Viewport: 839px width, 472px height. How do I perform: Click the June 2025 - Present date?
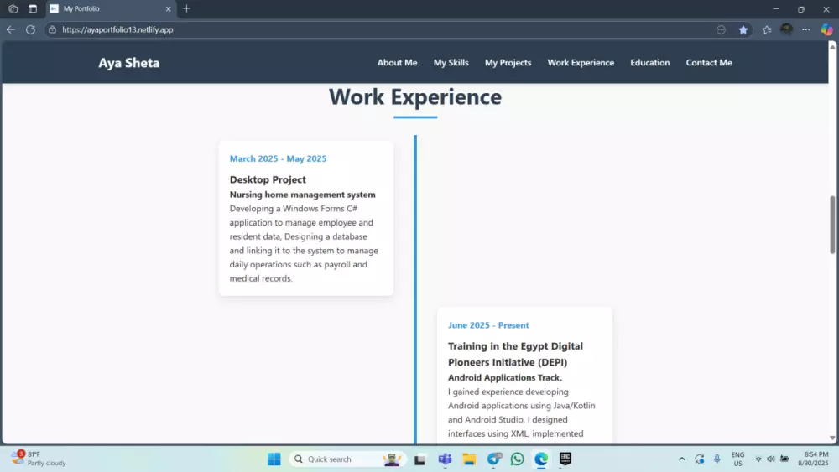click(488, 325)
